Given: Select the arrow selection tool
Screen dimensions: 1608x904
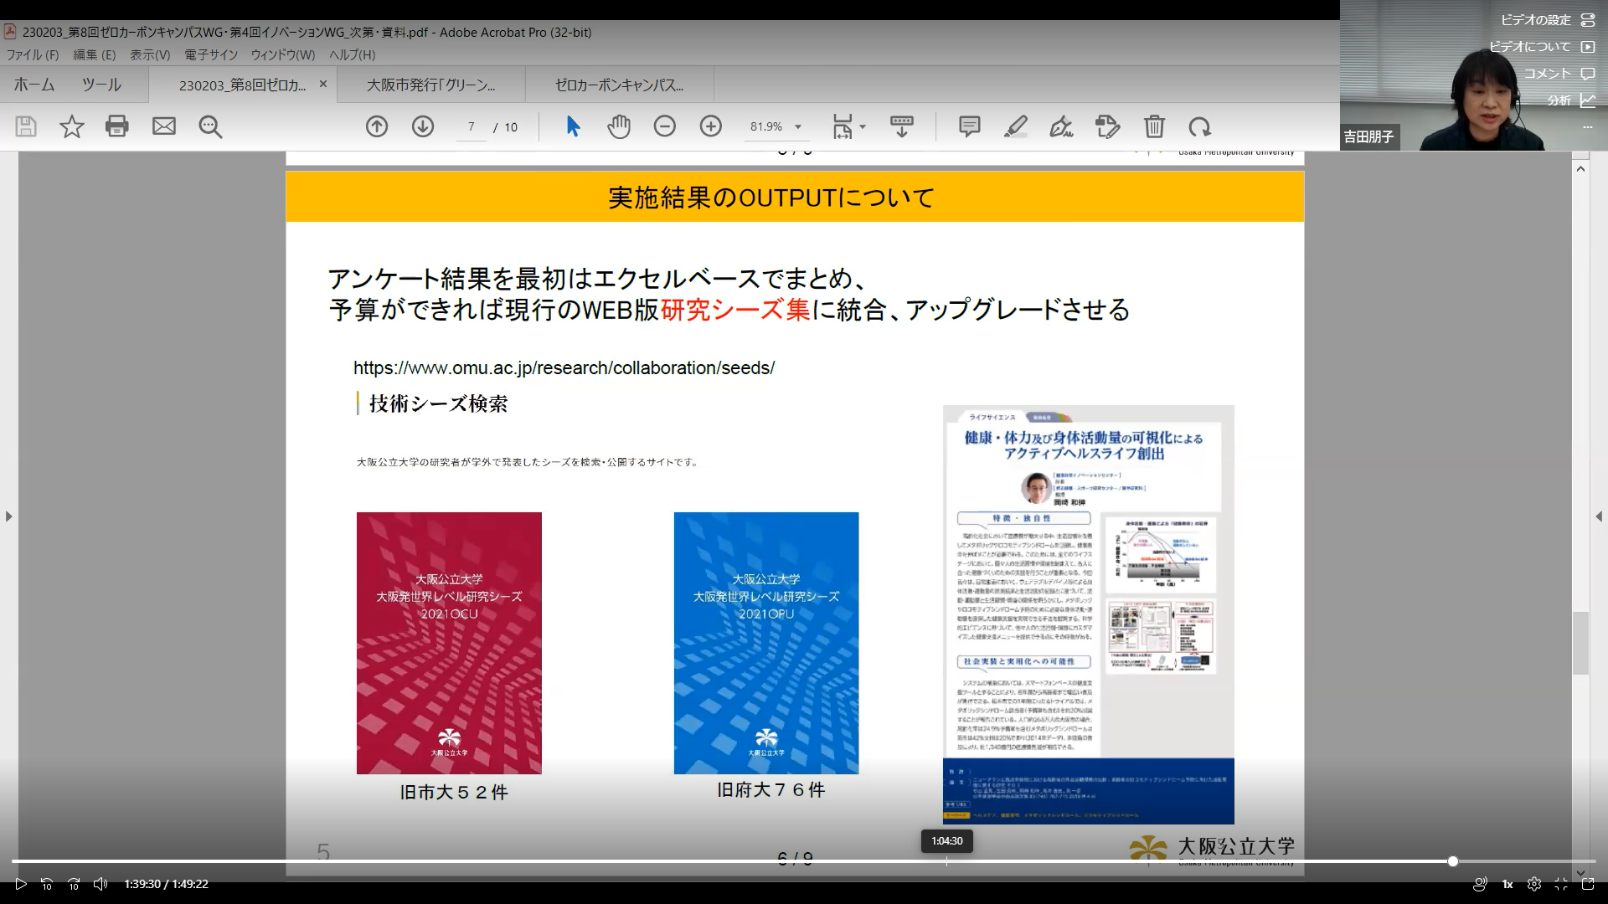Looking at the screenshot, I should (573, 126).
